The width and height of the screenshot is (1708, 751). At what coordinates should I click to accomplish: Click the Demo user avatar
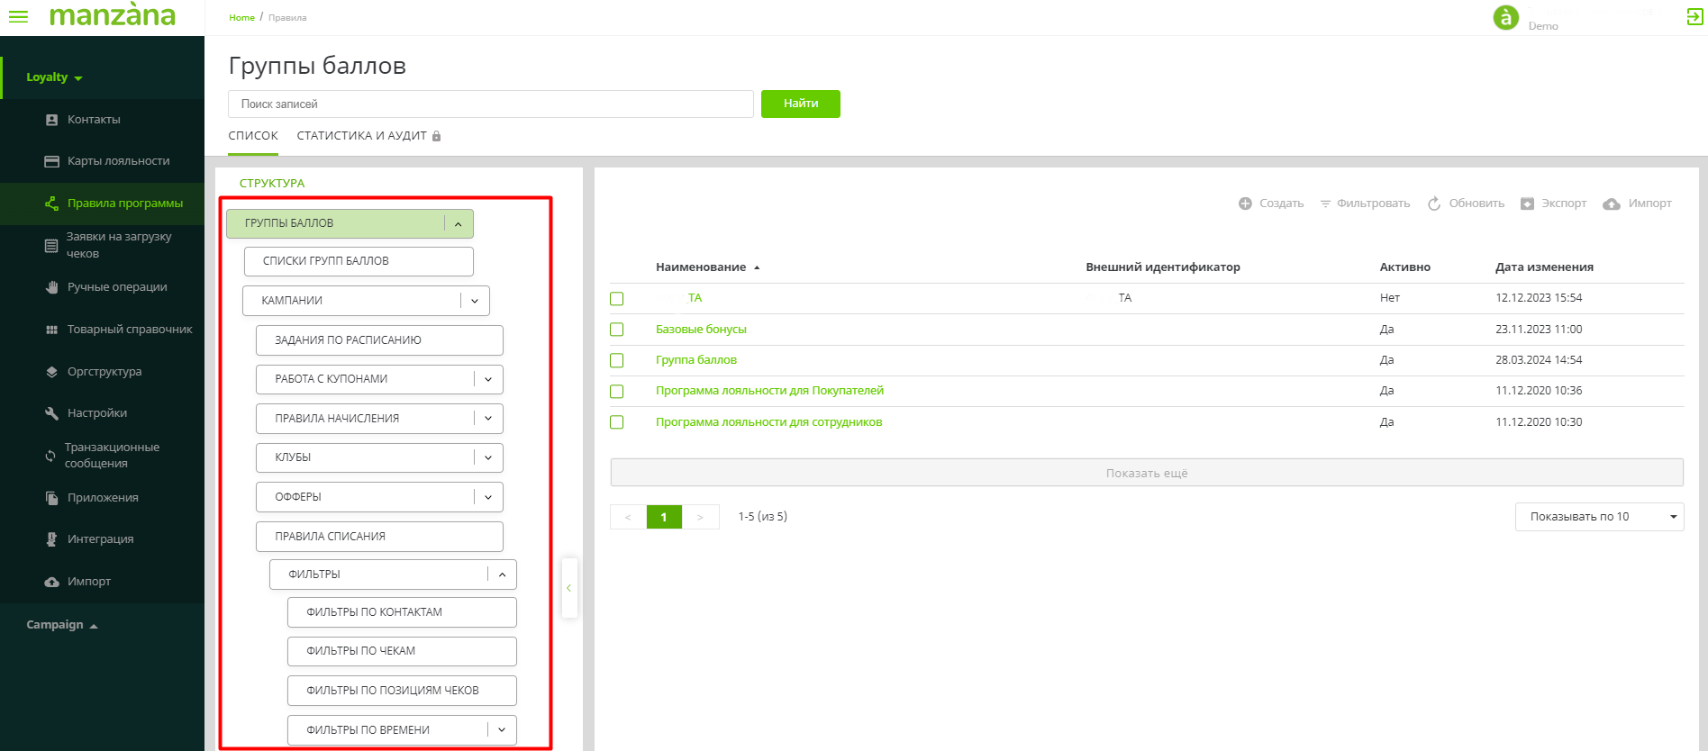point(1505,18)
